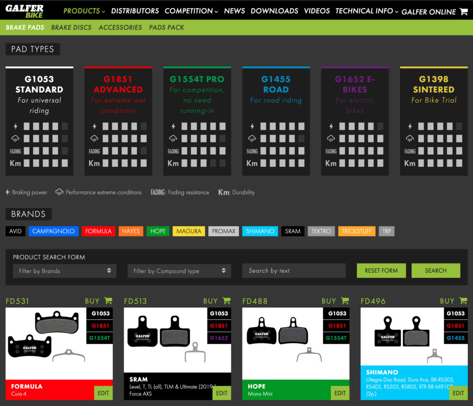The width and height of the screenshot is (473, 406).
Task: Click the shopping cart icon in header
Action: point(464,12)
